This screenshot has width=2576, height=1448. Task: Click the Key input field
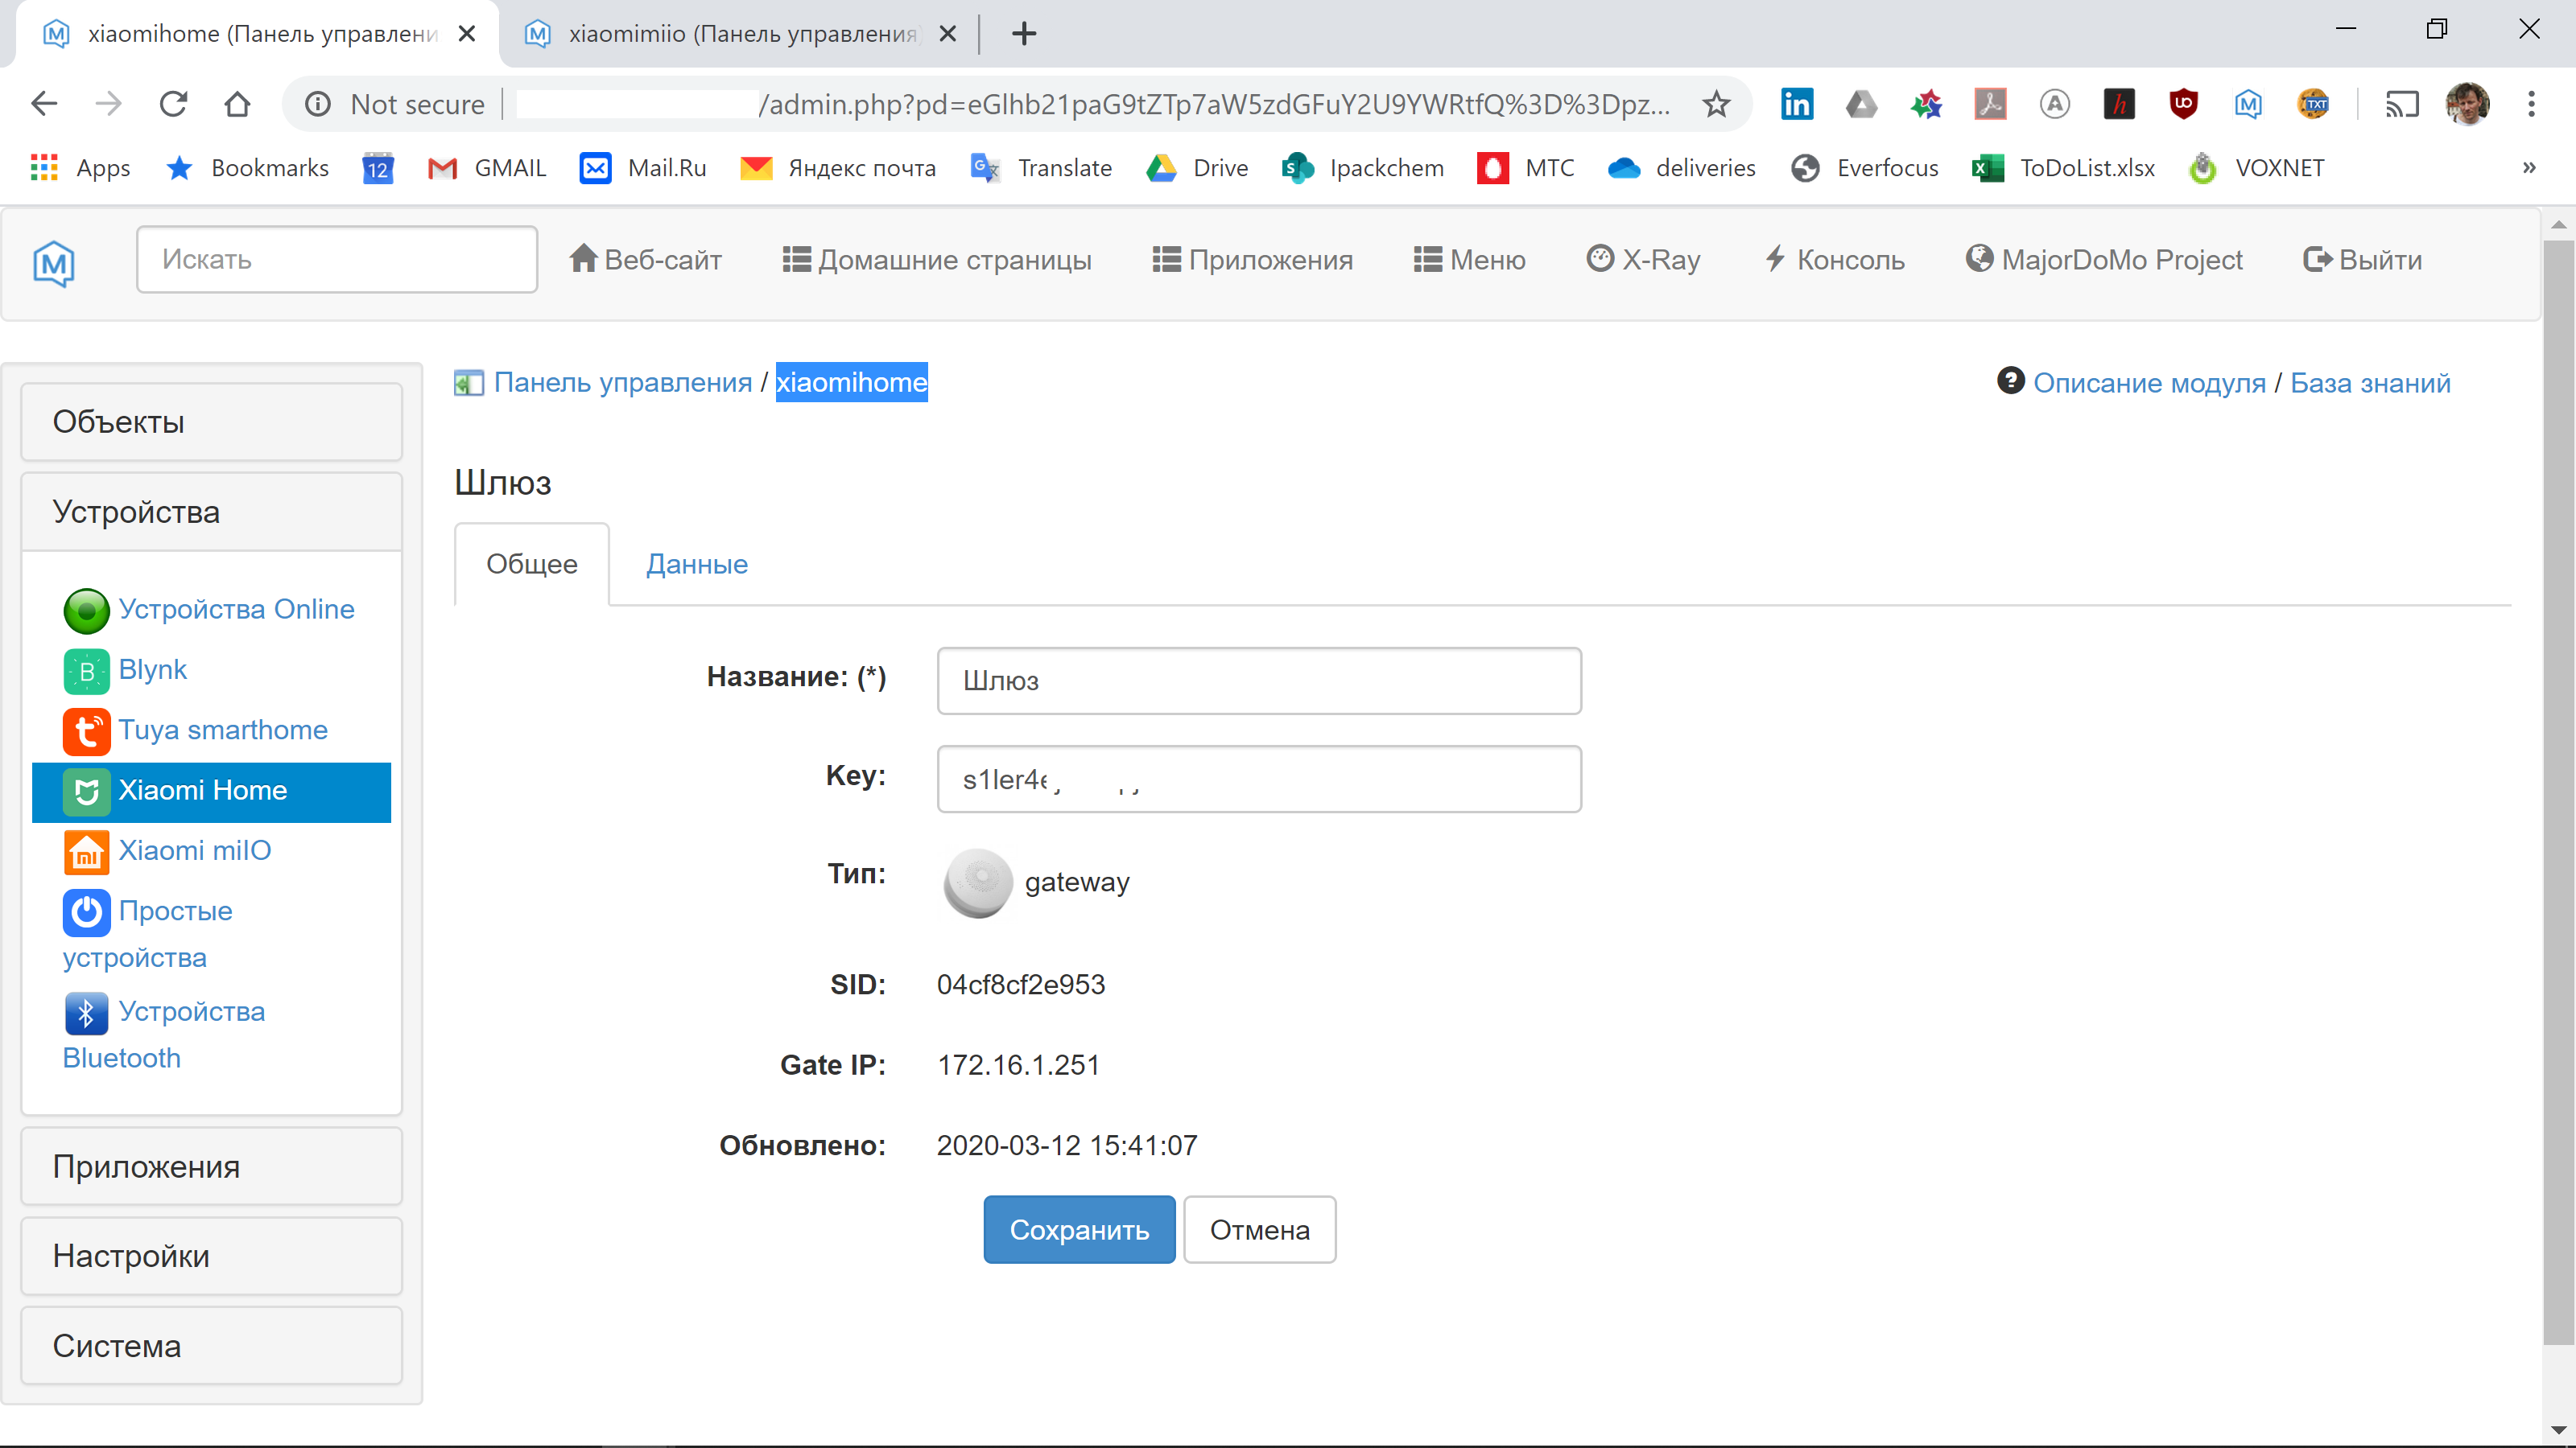tap(1259, 779)
